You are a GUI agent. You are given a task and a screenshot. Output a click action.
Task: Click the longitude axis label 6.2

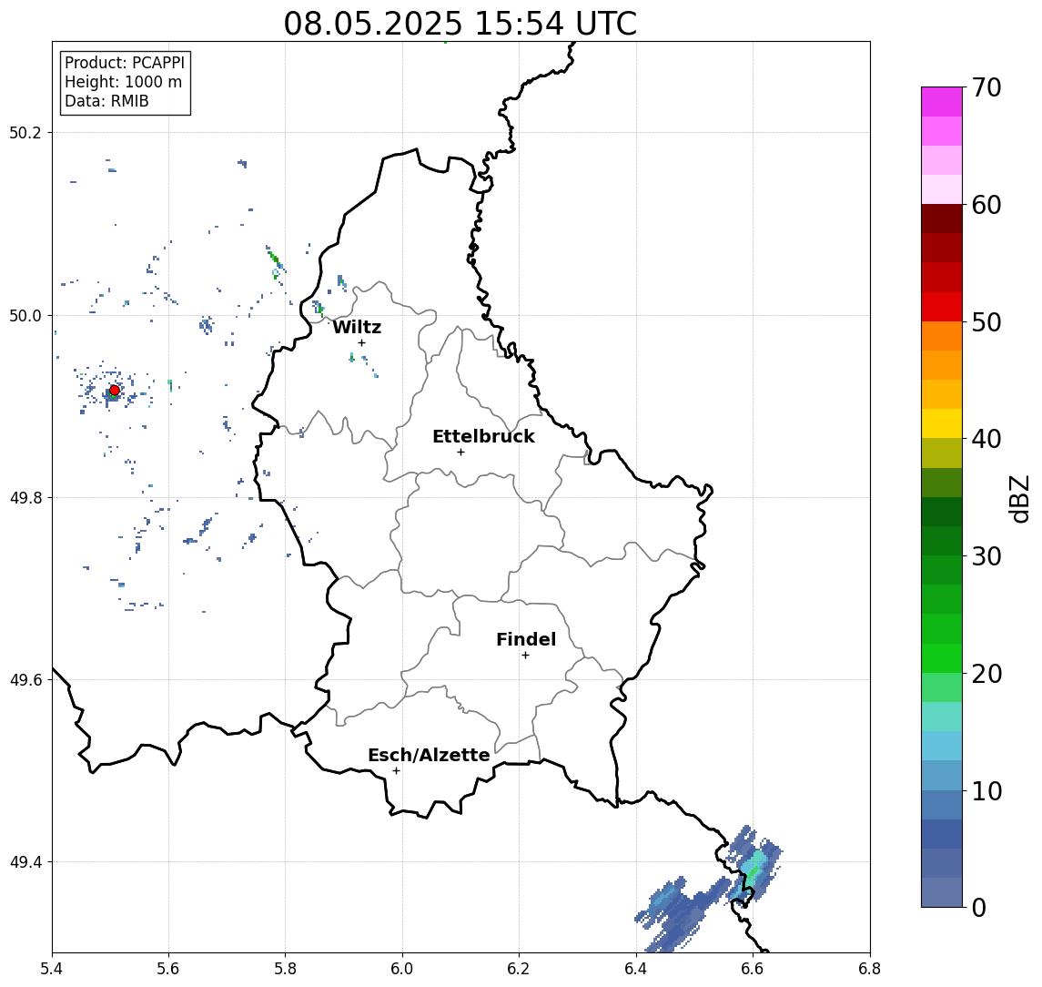pos(519,969)
